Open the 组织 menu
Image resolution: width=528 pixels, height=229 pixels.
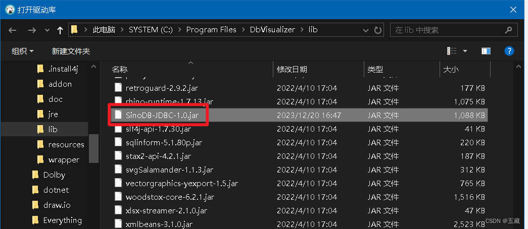point(23,51)
